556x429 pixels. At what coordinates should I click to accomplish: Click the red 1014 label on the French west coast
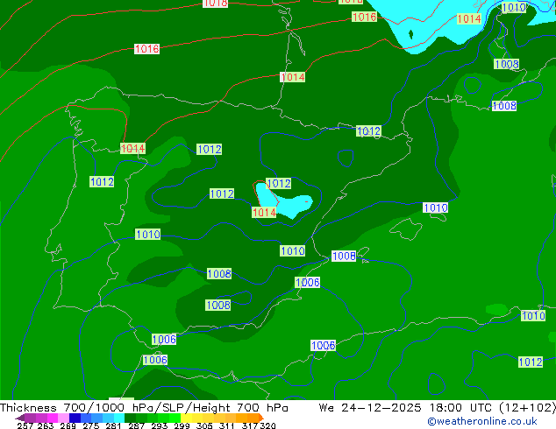tap(292, 77)
